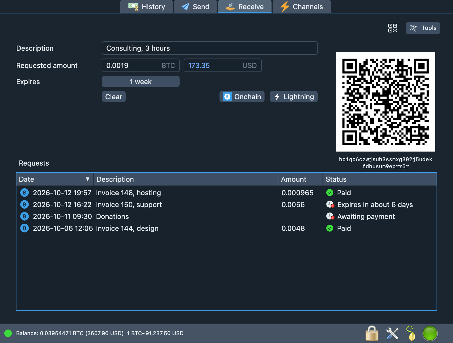Click the clock icon beside 'Awaiting payment'
This screenshot has height=343, width=453.
(x=330, y=216)
